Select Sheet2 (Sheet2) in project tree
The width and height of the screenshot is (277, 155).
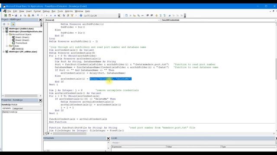[x=22, y=40]
